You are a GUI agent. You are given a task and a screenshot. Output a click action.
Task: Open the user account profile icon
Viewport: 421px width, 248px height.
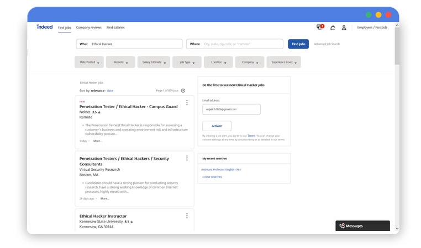[344, 28]
